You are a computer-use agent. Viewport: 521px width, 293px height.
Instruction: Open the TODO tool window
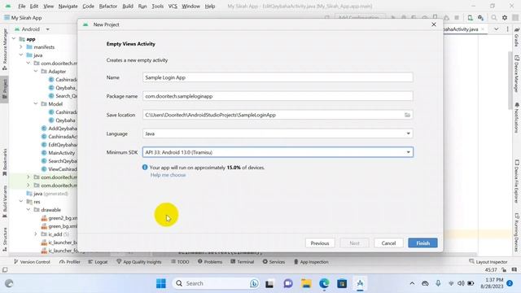point(180,262)
